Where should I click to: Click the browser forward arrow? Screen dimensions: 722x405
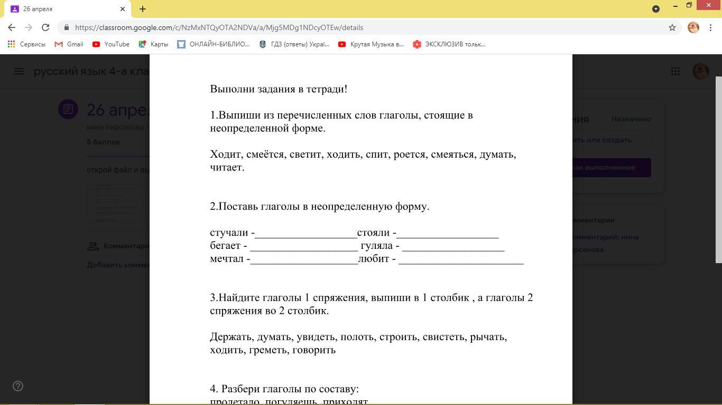[x=29, y=27]
